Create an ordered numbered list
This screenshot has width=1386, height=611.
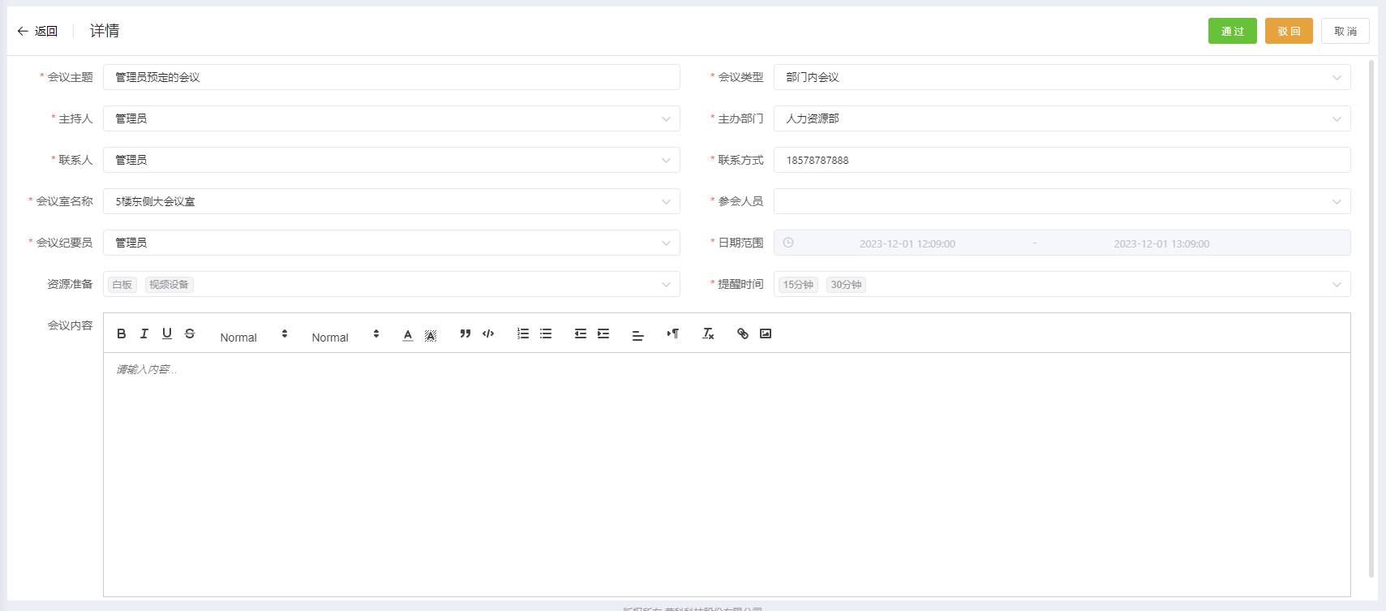(x=523, y=333)
